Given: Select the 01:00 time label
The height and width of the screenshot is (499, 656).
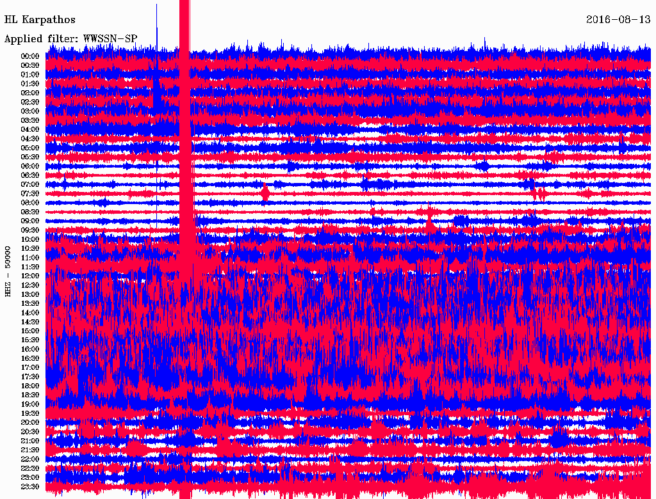Looking at the screenshot, I should tap(30, 74).
